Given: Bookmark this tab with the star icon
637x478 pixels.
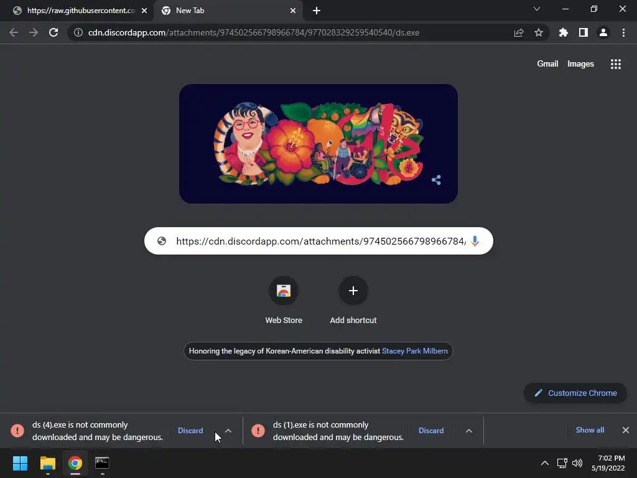Looking at the screenshot, I should click(x=539, y=32).
